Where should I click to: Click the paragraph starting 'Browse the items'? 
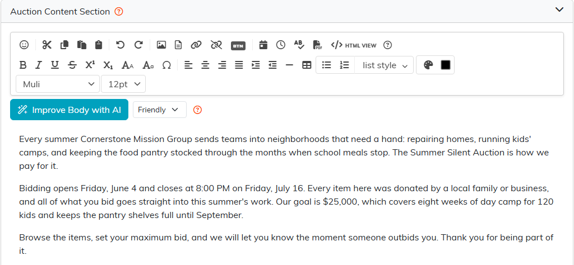click(x=286, y=244)
